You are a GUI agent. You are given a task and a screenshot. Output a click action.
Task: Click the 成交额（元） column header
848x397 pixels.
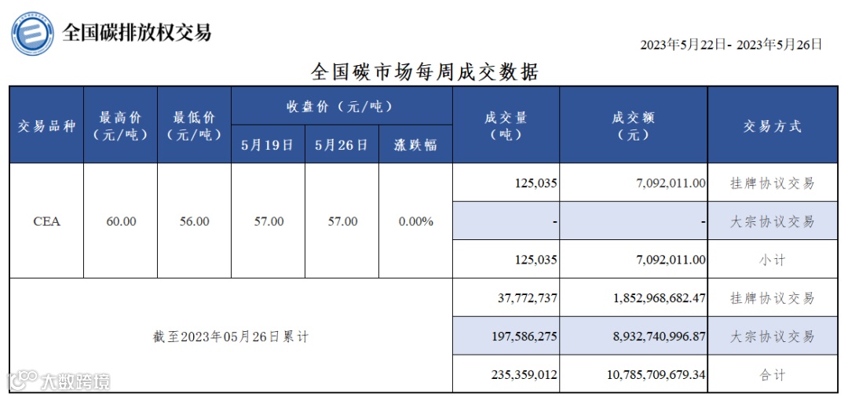[x=634, y=126]
